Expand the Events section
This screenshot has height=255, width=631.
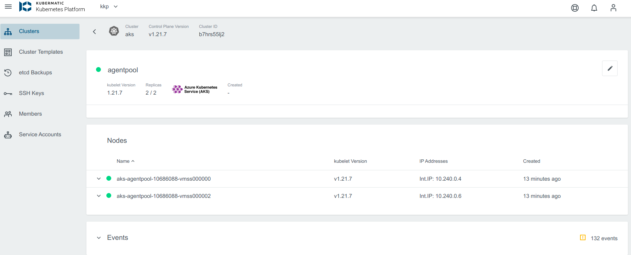(99, 238)
